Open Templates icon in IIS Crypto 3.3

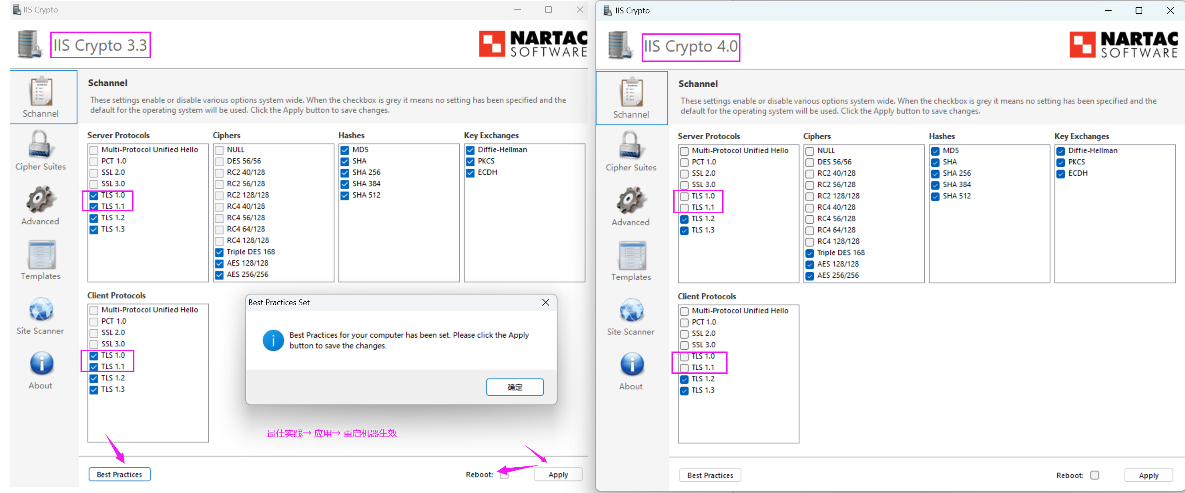click(x=41, y=260)
